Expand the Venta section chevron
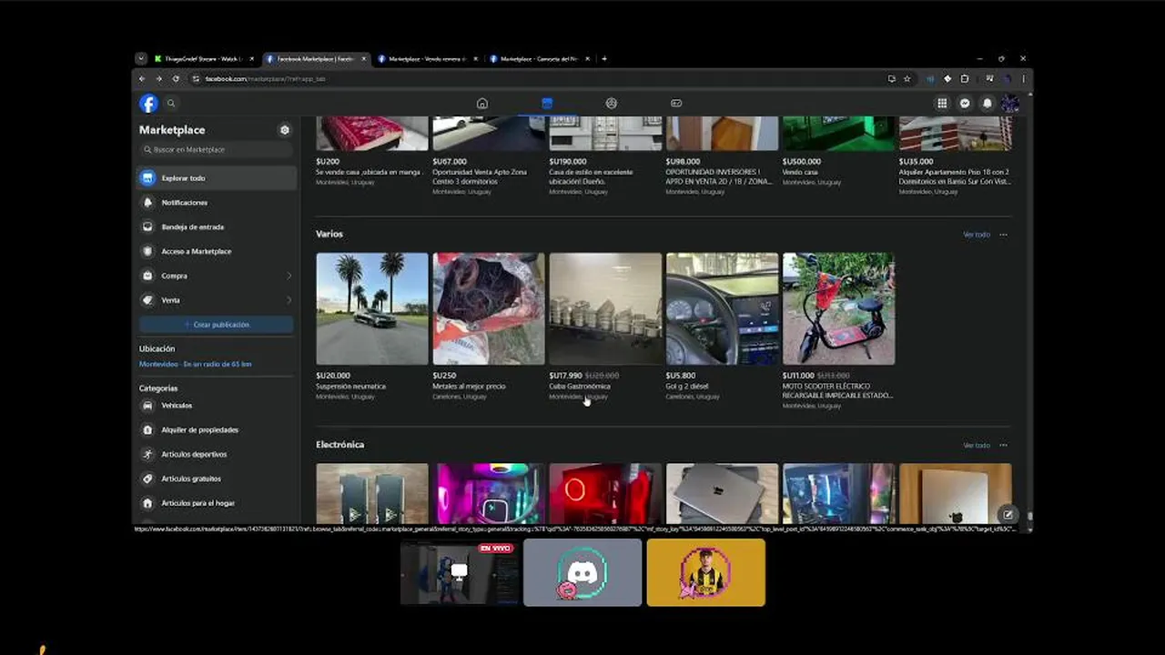The height and width of the screenshot is (655, 1165). 289,300
